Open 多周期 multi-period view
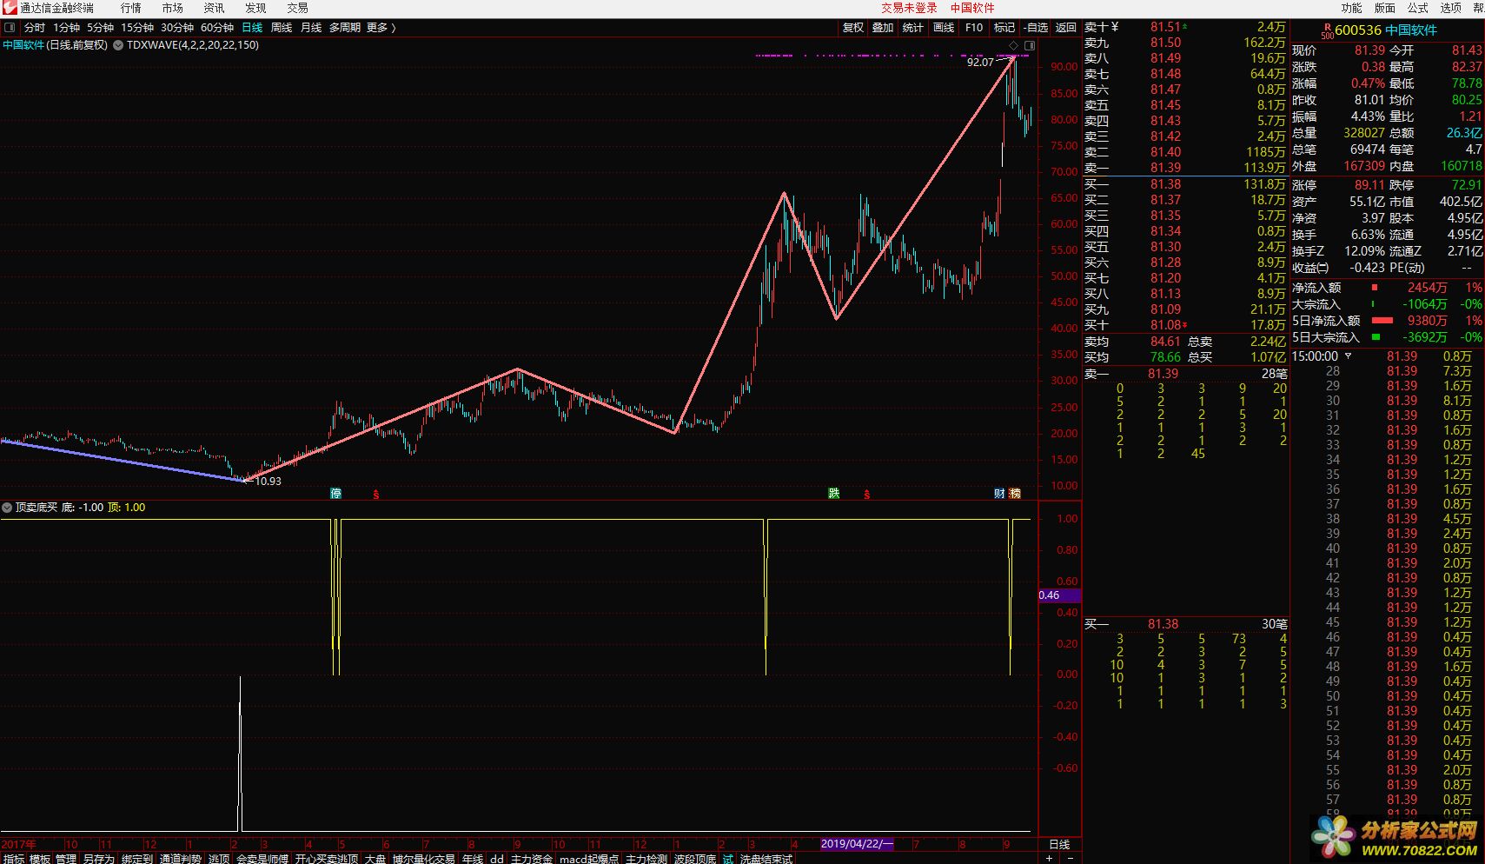Image resolution: width=1485 pixels, height=864 pixels. (345, 28)
